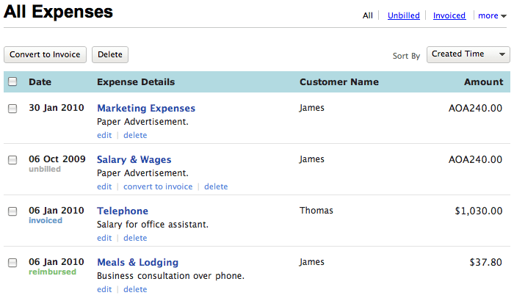The width and height of the screenshot is (514, 298).
Task: Open the Telephone expense details
Action: [123, 211]
